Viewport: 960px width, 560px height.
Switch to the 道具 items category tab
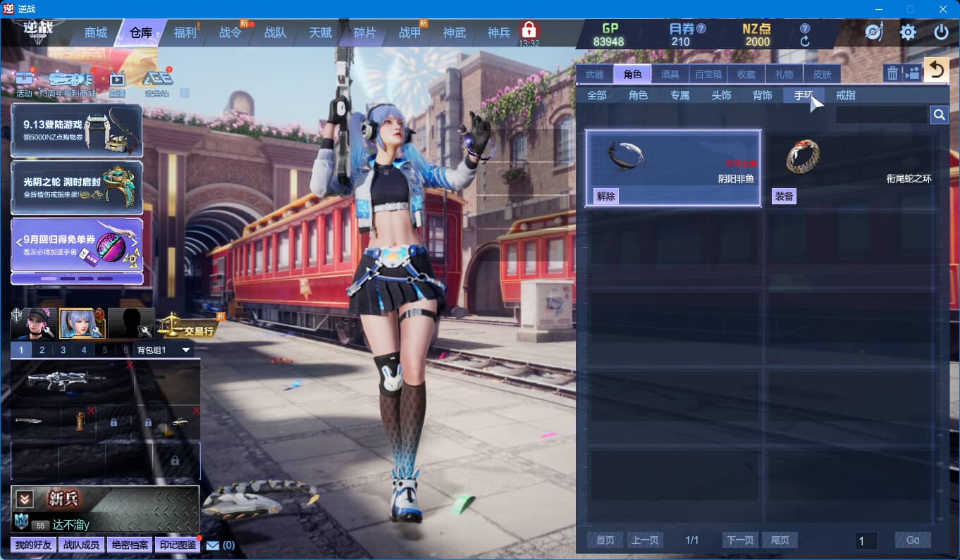tap(670, 74)
